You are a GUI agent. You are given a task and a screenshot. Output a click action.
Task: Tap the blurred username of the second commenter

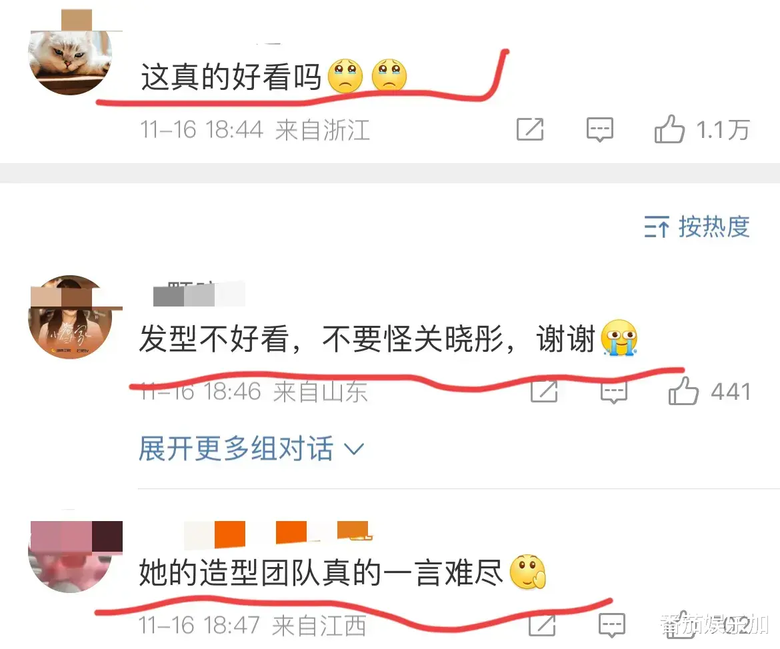click(x=199, y=293)
